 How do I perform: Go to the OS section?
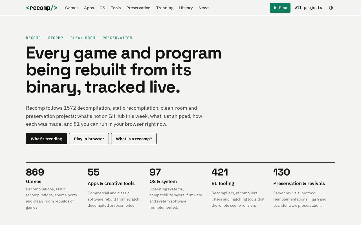(x=102, y=8)
